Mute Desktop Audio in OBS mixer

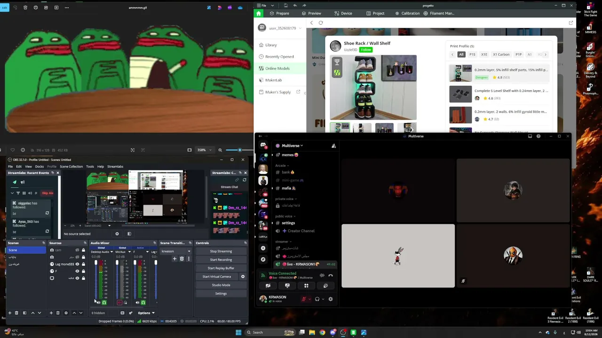[98, 302]
